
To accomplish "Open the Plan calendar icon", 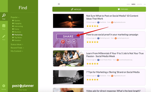I will click(4, 26).
